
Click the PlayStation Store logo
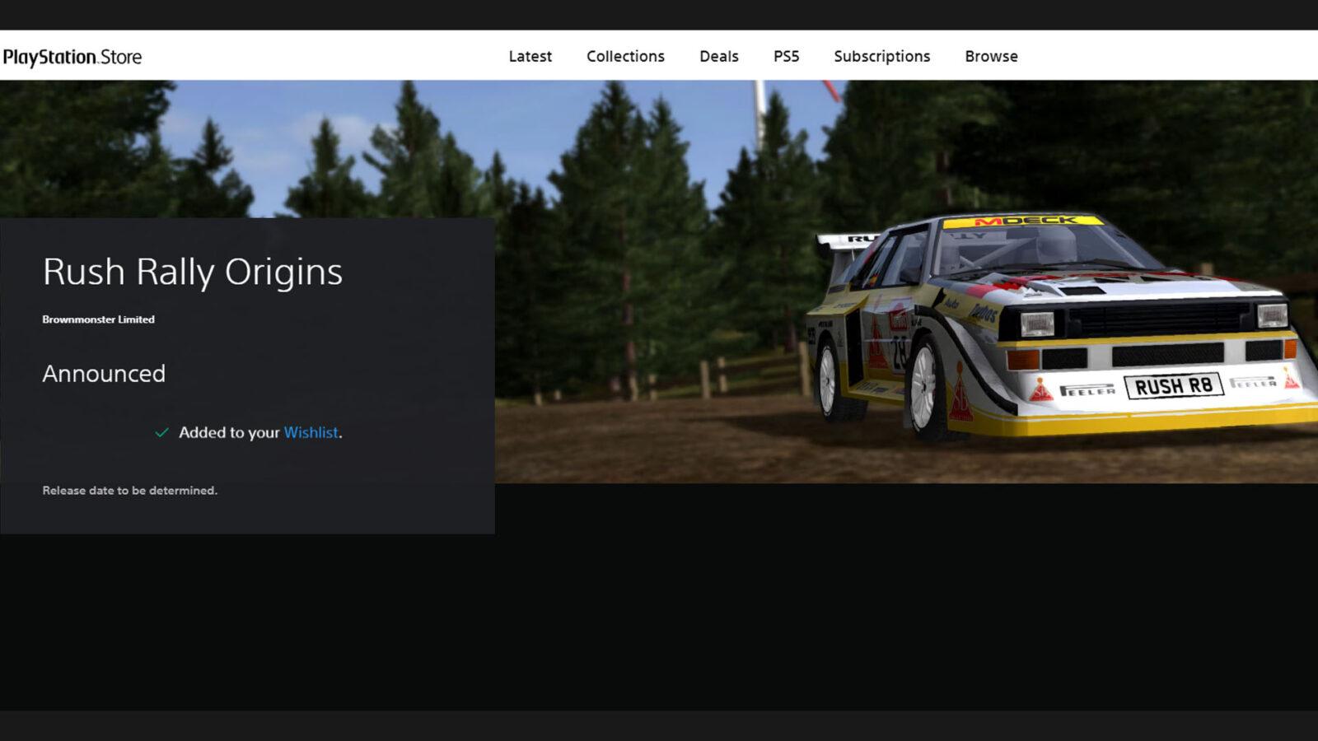point(72,57)
